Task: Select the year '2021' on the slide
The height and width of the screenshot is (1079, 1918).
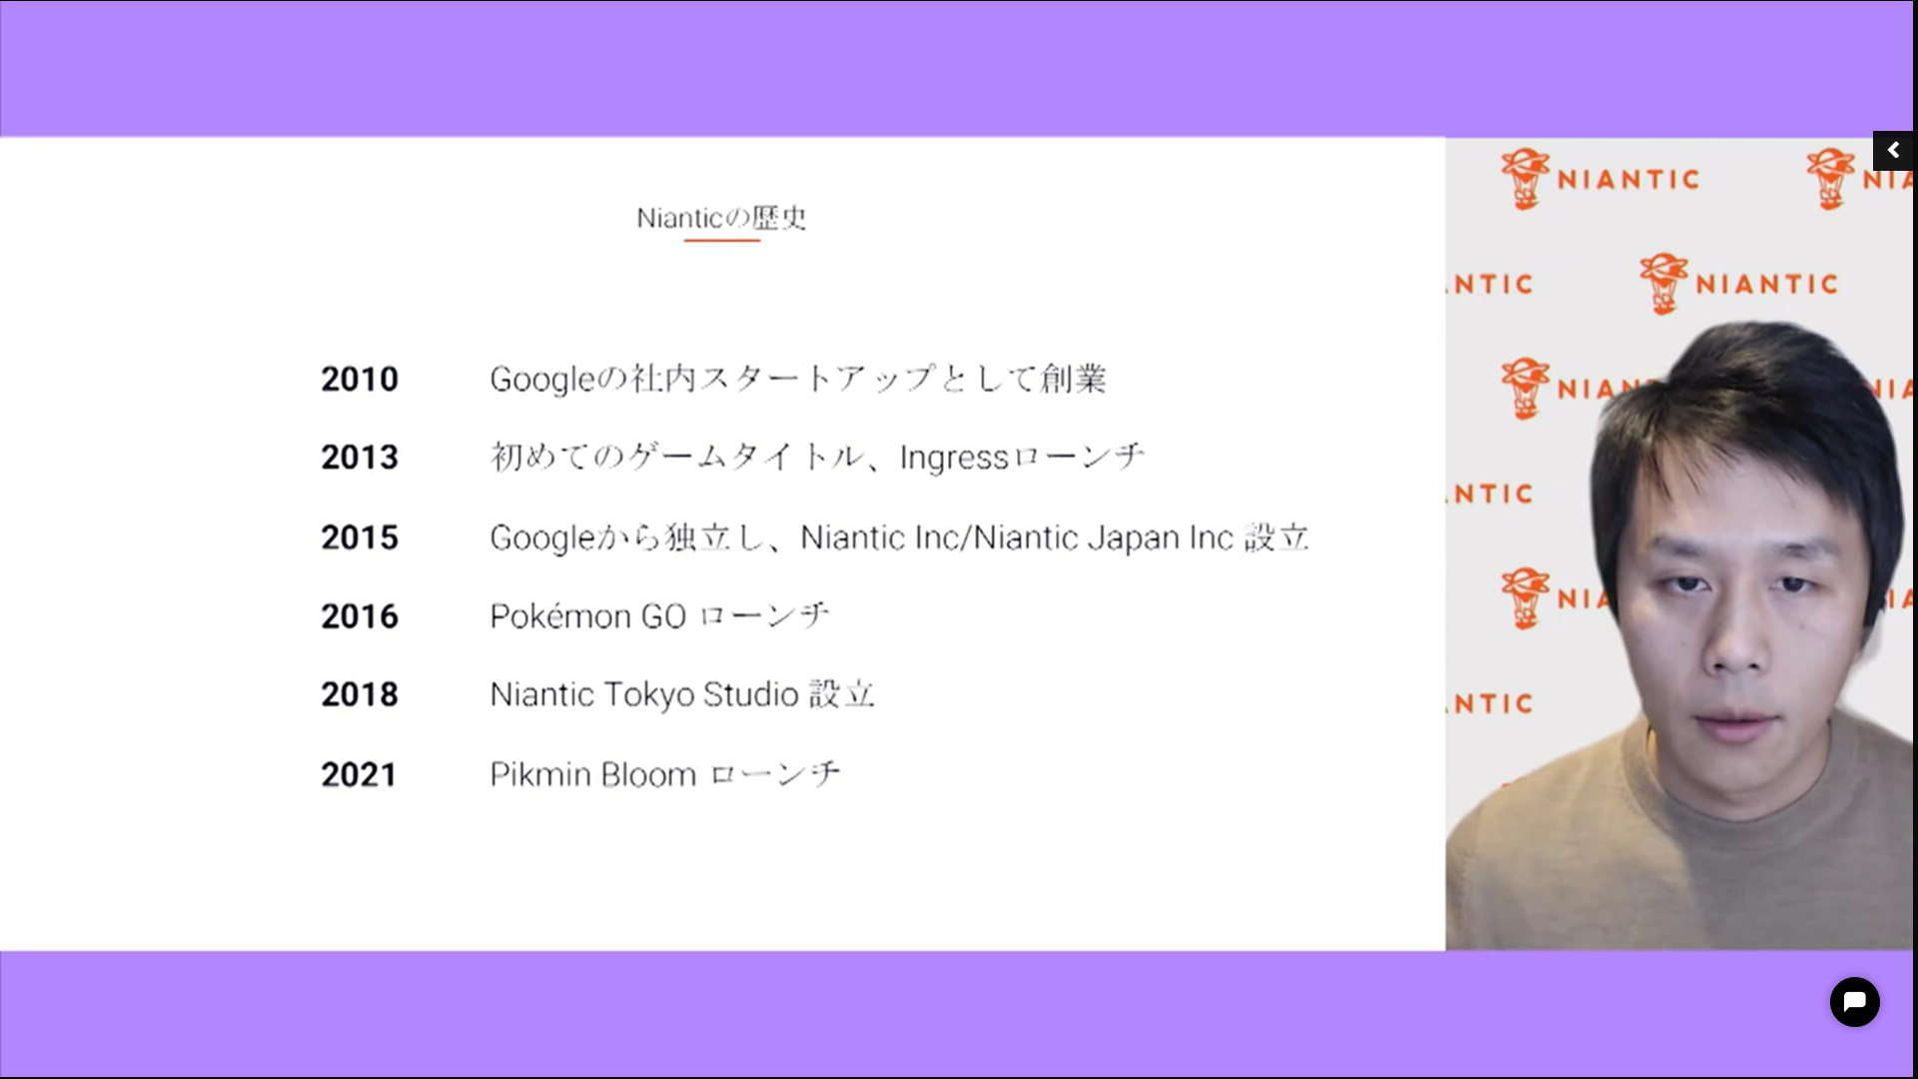Action: pyautogui.click(x=359, y=774)
